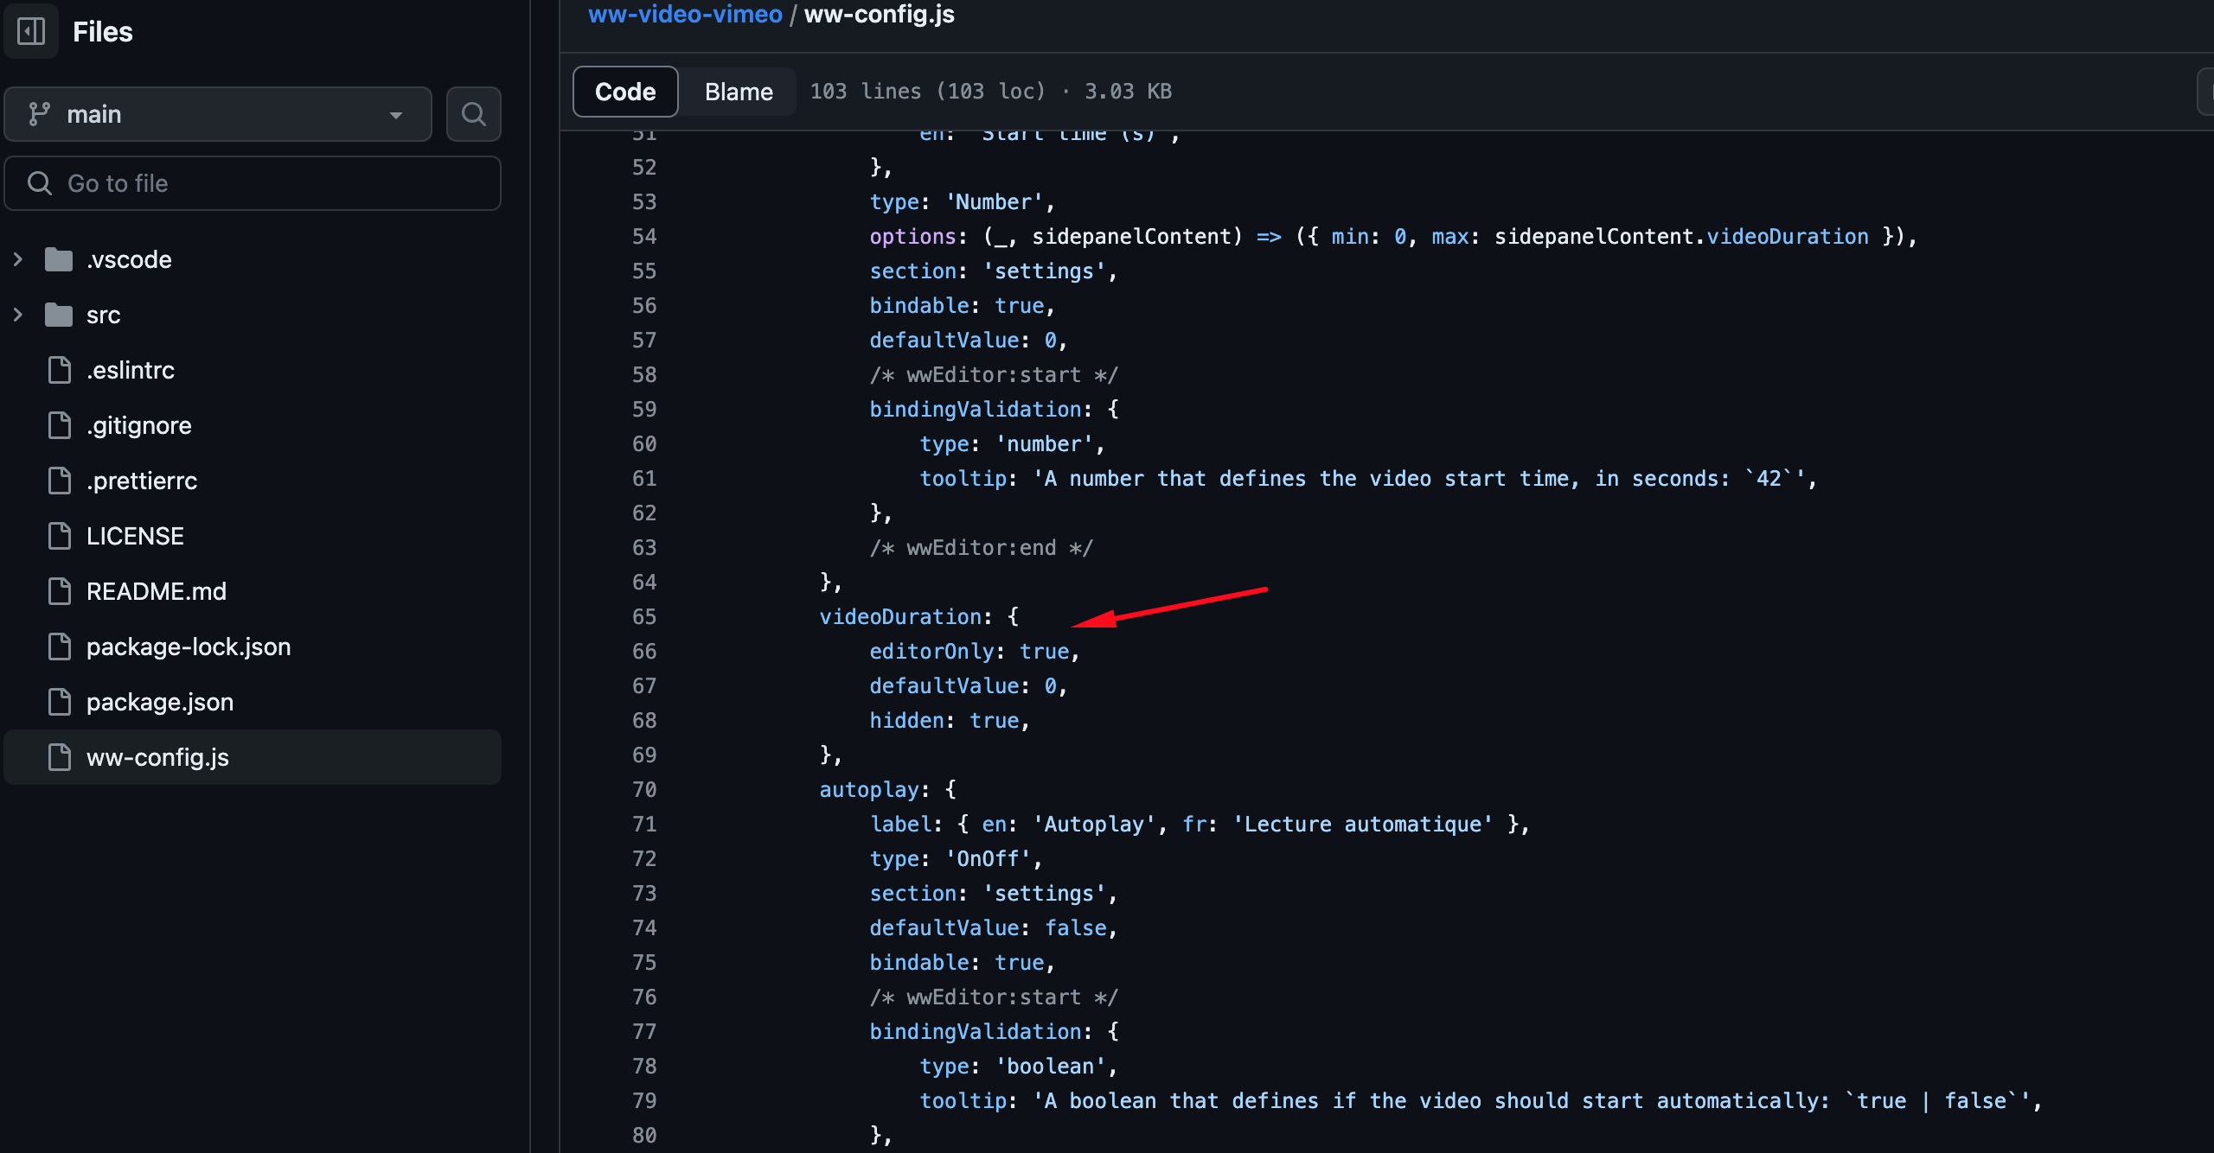
Task: Open the package-lock.json file
Action: point(189,647)
